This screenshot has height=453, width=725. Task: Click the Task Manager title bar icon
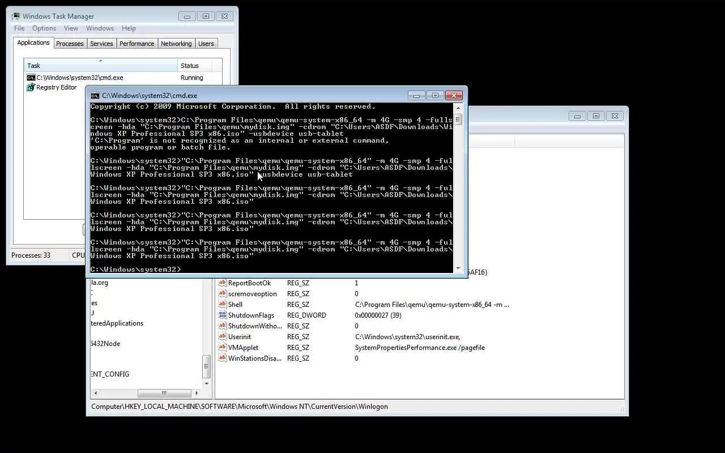tap(16, 16)
